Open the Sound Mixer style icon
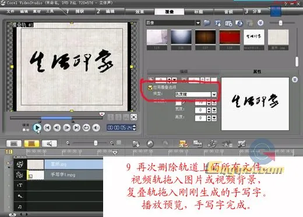303x217 pixels. [x=242, y=144]
